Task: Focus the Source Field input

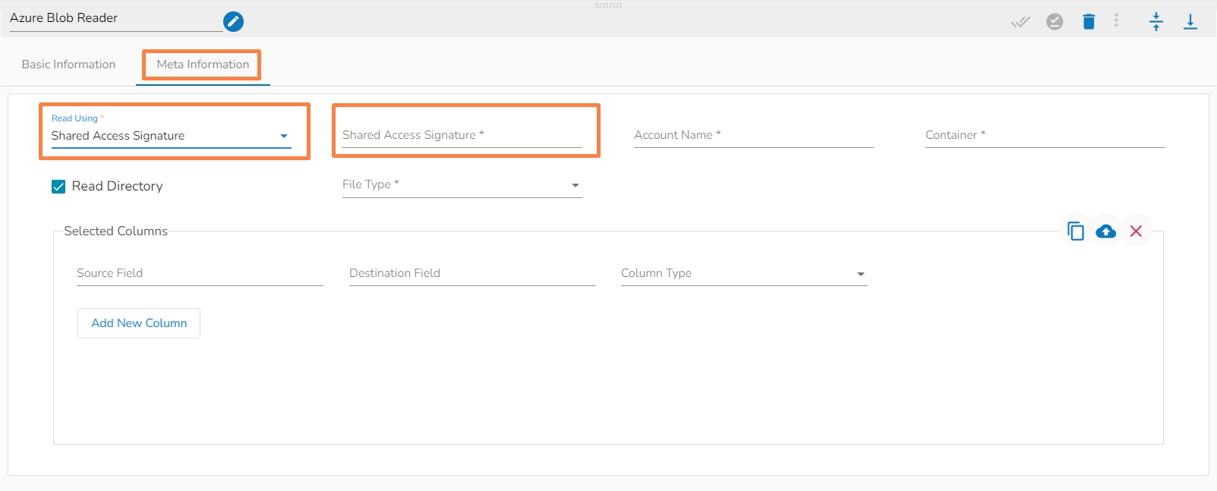Action: (x=200, y=273)
